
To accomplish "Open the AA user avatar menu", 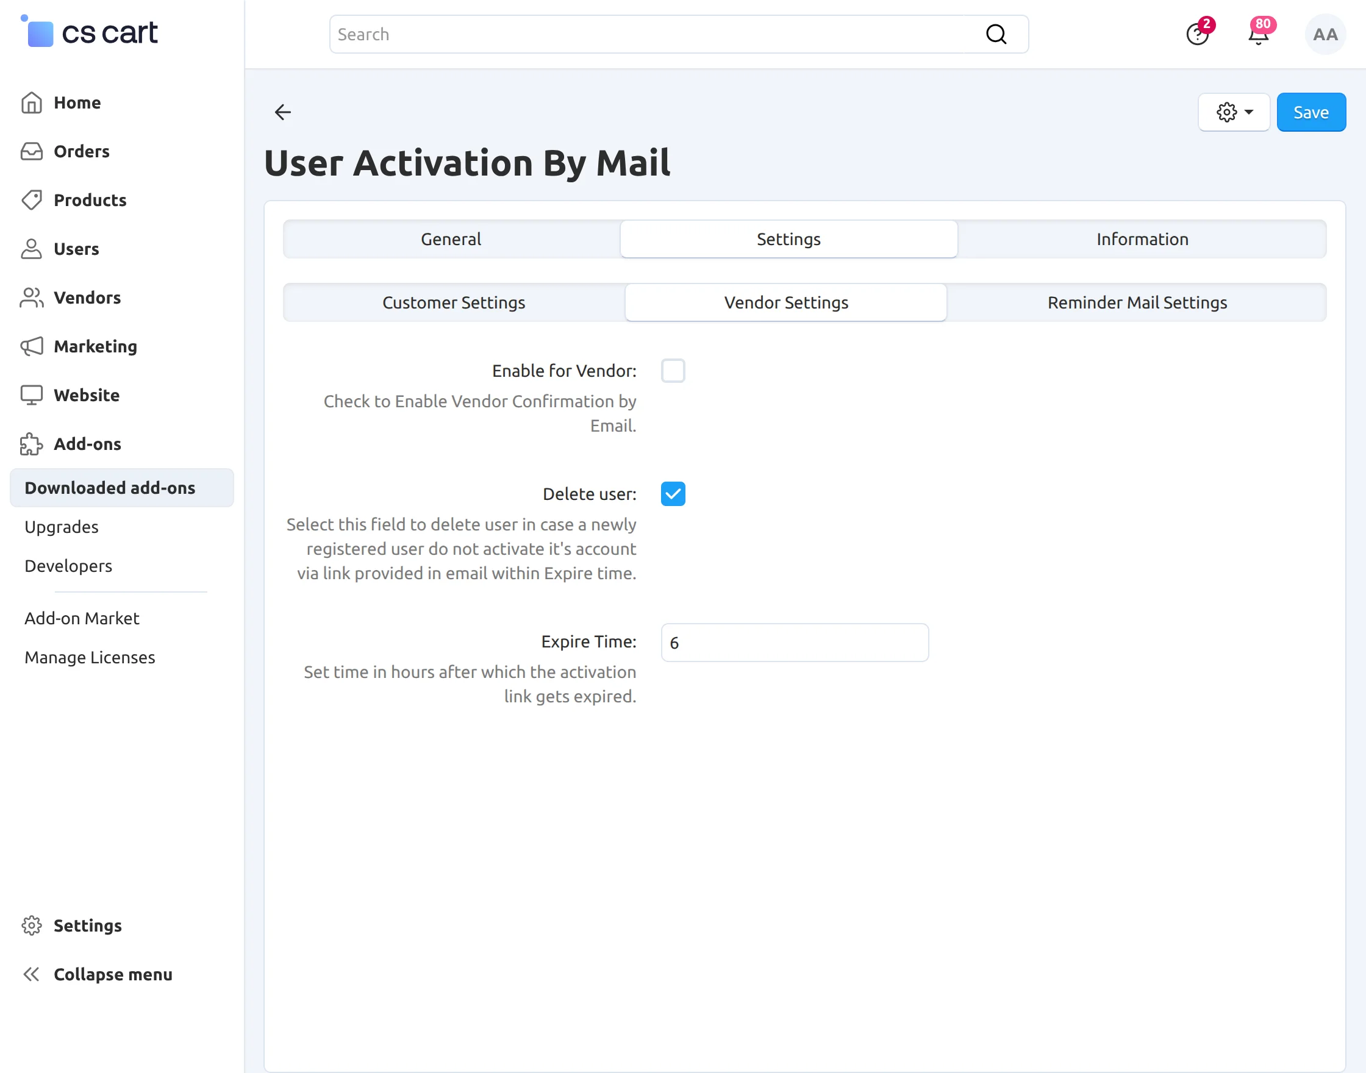I will point(1325,35).
